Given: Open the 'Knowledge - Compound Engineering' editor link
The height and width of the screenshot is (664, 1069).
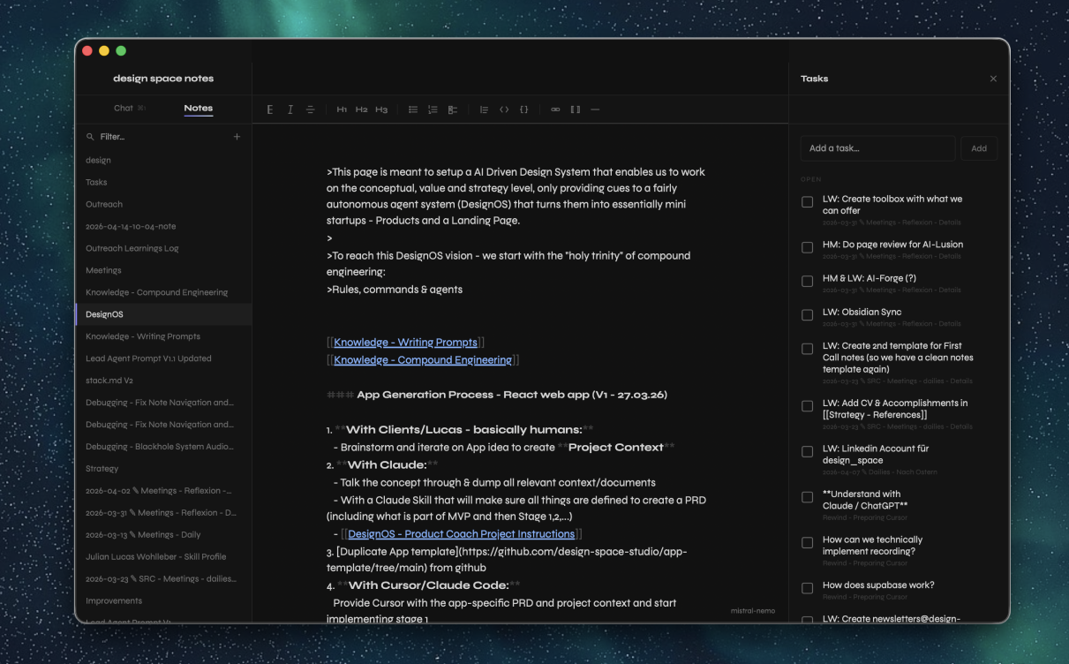Looking at the screenshot, I should [423, 360].
